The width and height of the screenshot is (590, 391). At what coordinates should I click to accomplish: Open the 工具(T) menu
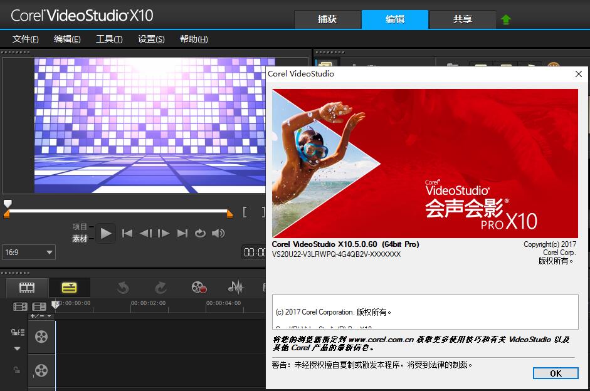point(109,39)
